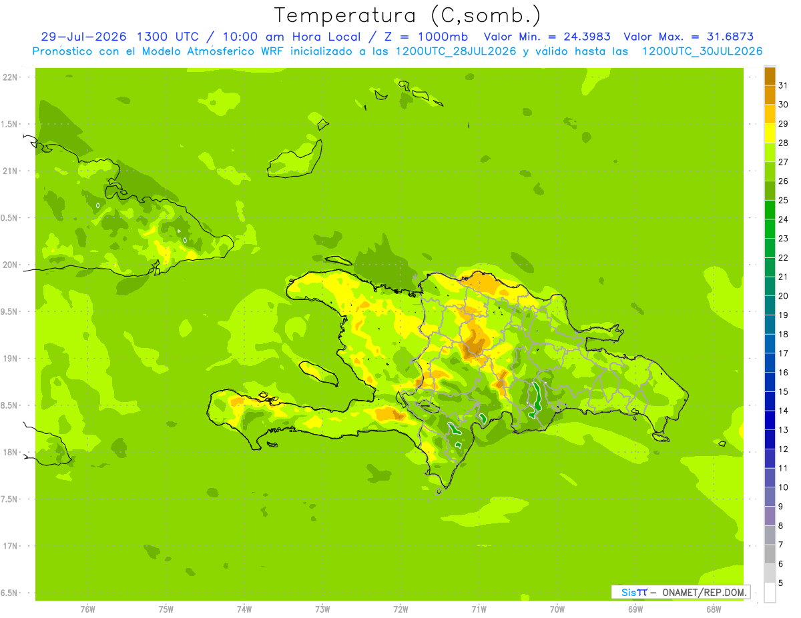Click the "18N" latitude label
This screenshot has height=618, width=801.
point(10,452)
